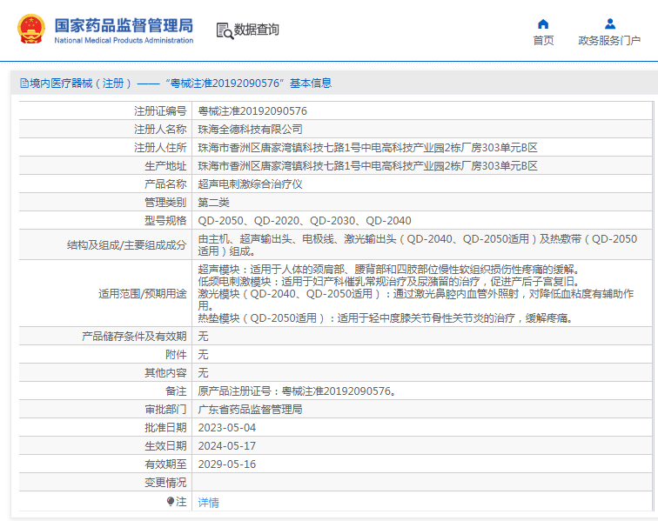Viewport: 658px width, 521px height.
Task: Click the NMPA national emblem logo
Action: (32, 30)
